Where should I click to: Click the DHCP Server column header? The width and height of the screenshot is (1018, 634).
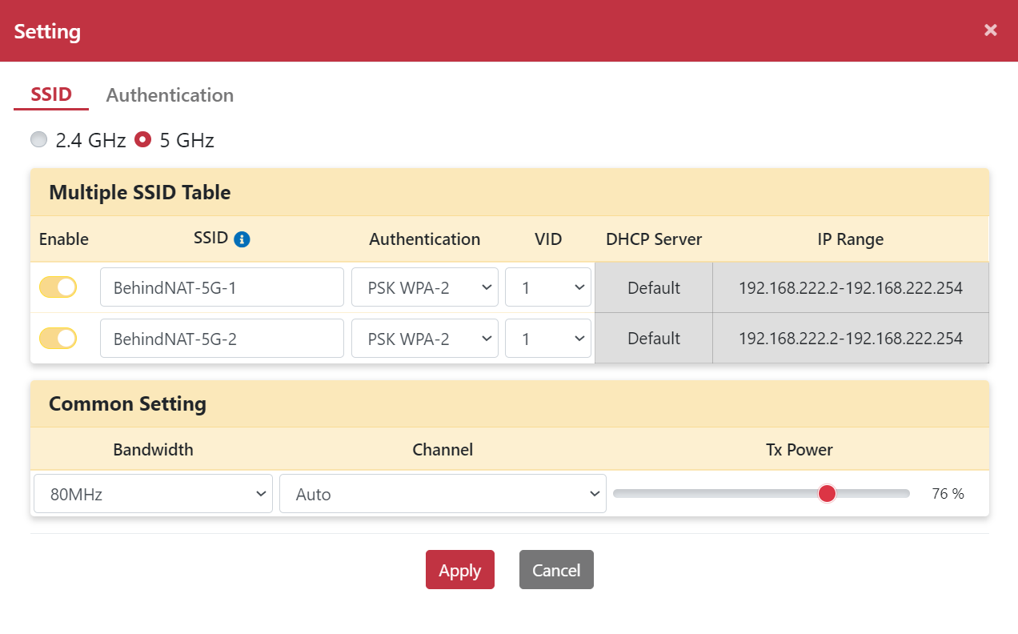(x=654, y=239)
